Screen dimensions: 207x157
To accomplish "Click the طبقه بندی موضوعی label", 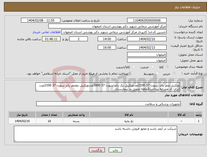I will pyautogui.click(x=189, y=67).
